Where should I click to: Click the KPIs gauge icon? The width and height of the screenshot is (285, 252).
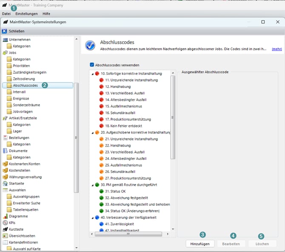point(5,223)
